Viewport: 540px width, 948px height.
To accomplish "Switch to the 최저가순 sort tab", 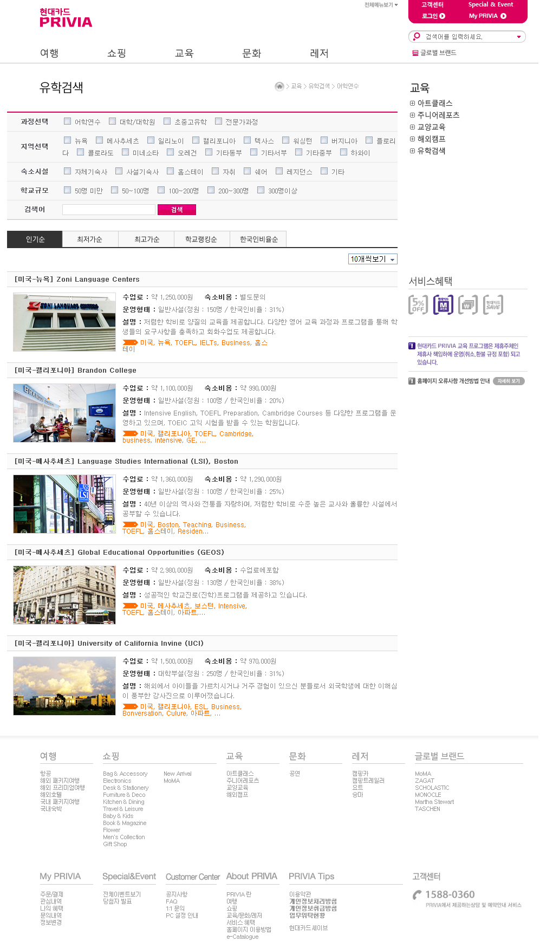I will (90, 239).
